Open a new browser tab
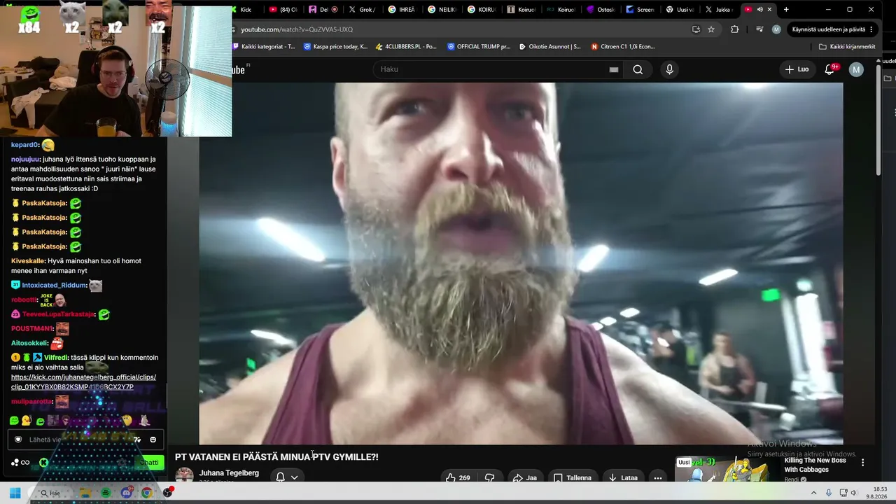Screen dimensions: 896x504 pos(786,10)
